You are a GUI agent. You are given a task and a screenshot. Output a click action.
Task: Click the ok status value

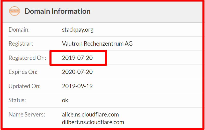pyautogui.click(x=65, y=100)
